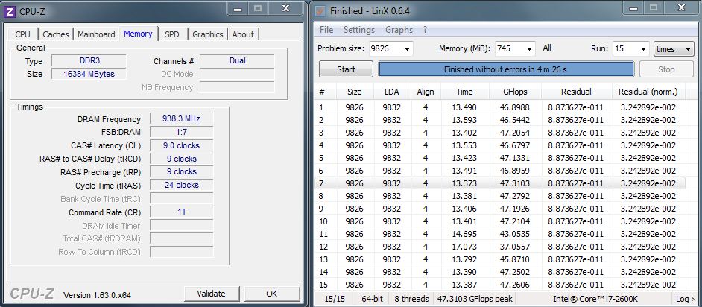Open the LinX Settings menu
The image size is (702, 307).
tap(358, 30)
